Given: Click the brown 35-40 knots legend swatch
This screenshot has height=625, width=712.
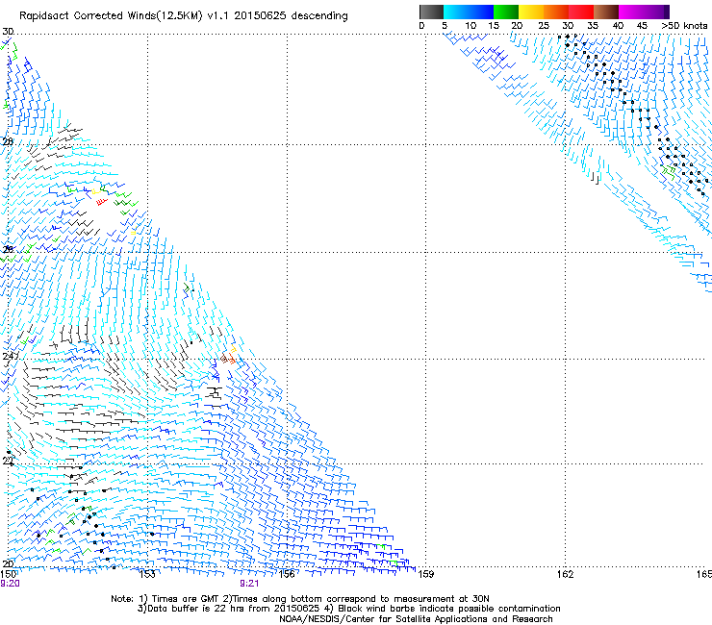Looking at the screenshot, I should pyautogui.click(x=606, y=12).
